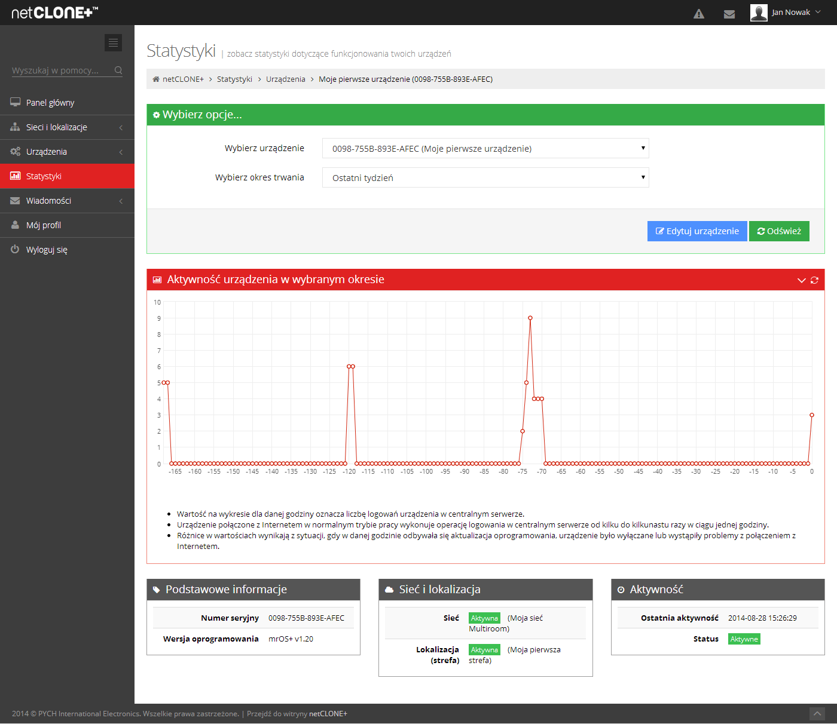The width and height of the screenshot is (837, 724).
Task: Click the help search magnifier icon
Action: [118, 70]
